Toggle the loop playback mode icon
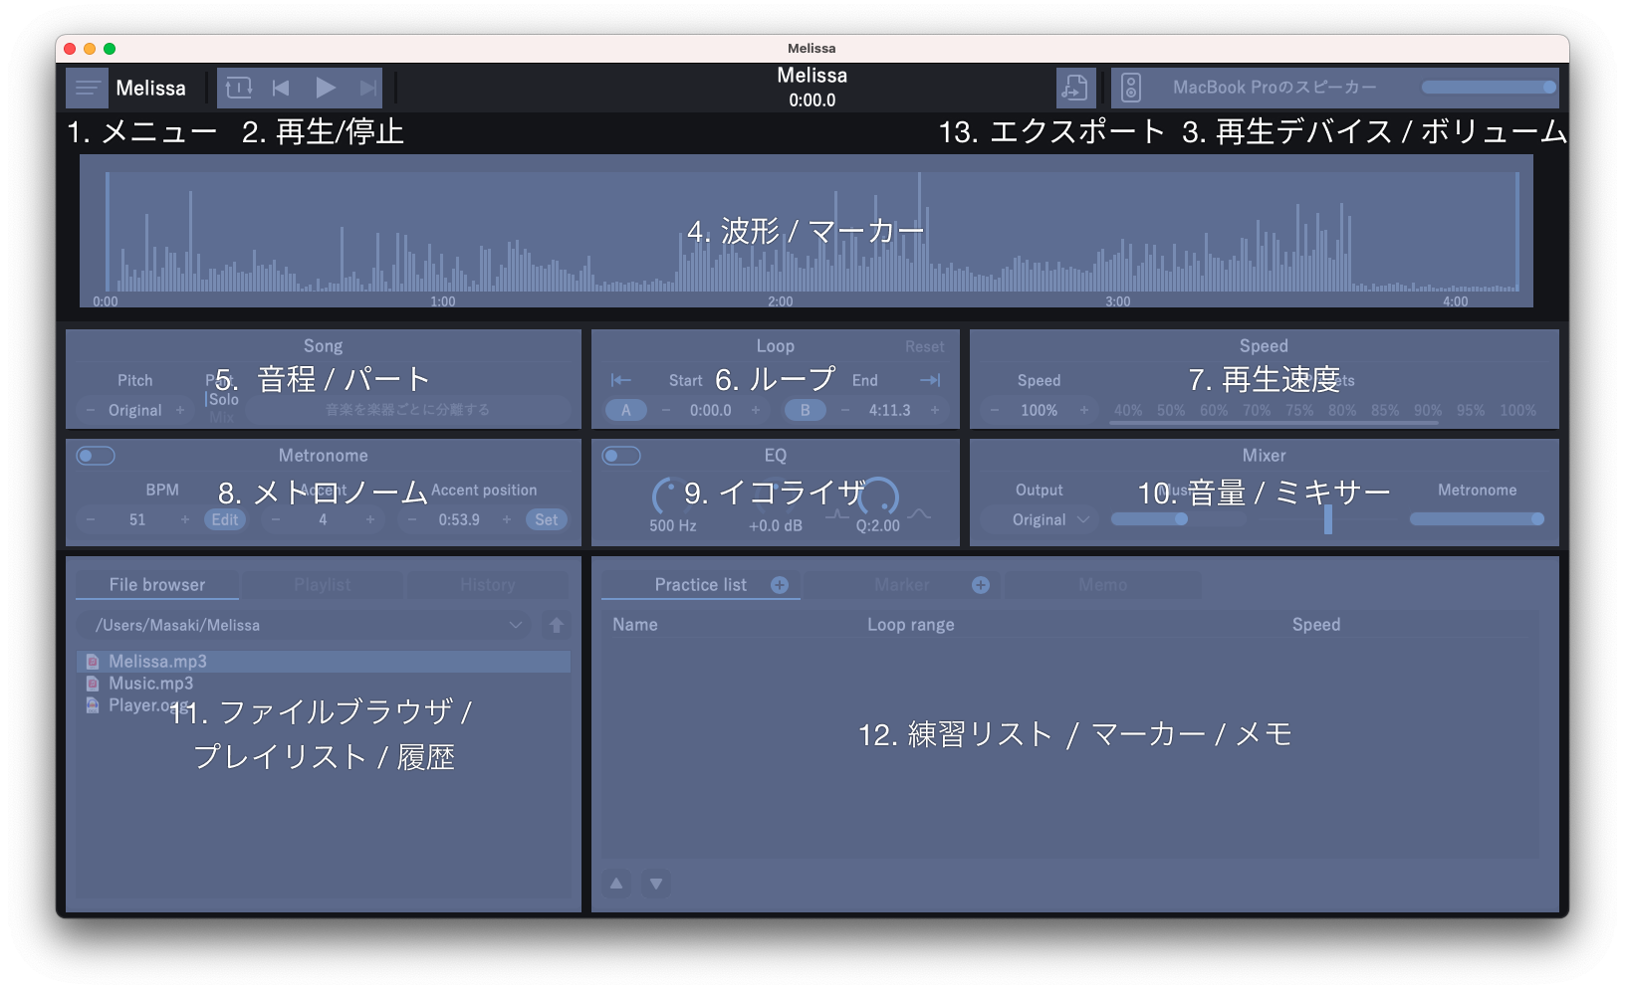The height and width of the screenshot is (989, 1625). pos(239,88)
